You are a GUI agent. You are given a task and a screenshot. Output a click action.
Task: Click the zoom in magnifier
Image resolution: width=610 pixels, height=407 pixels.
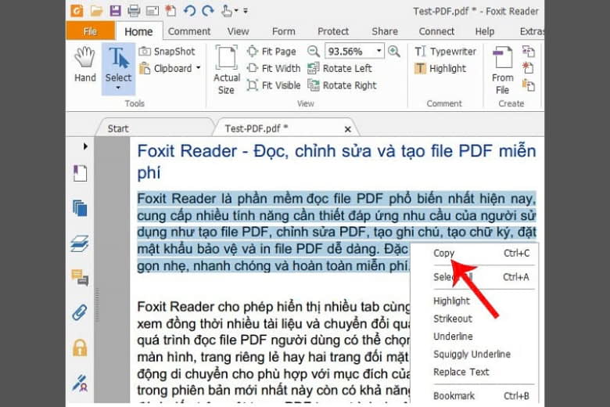[393, 51]
